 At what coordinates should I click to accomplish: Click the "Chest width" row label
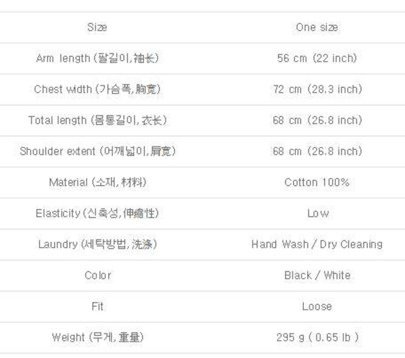point(97,89)
